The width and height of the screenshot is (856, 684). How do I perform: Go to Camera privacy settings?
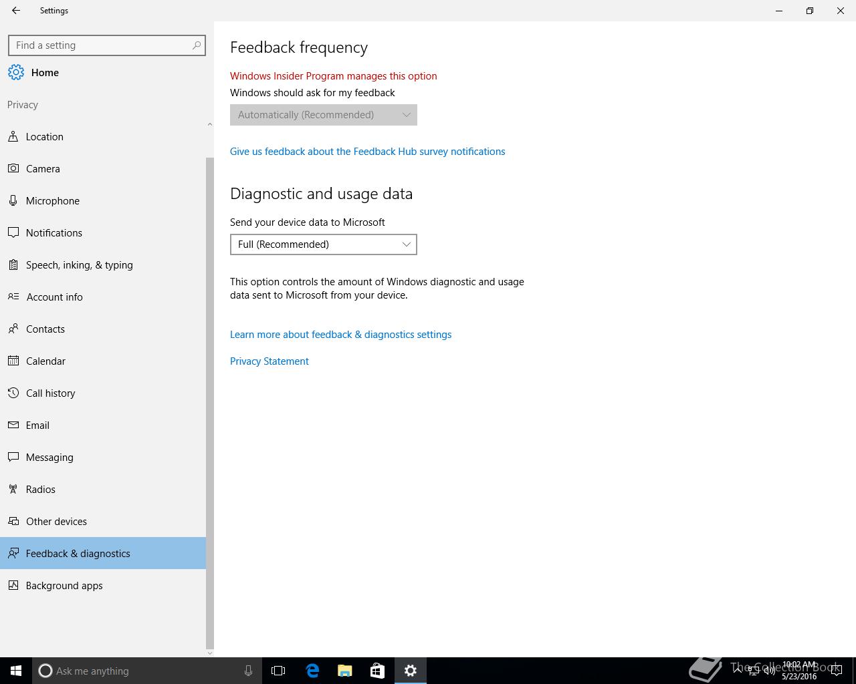point(103,168)
